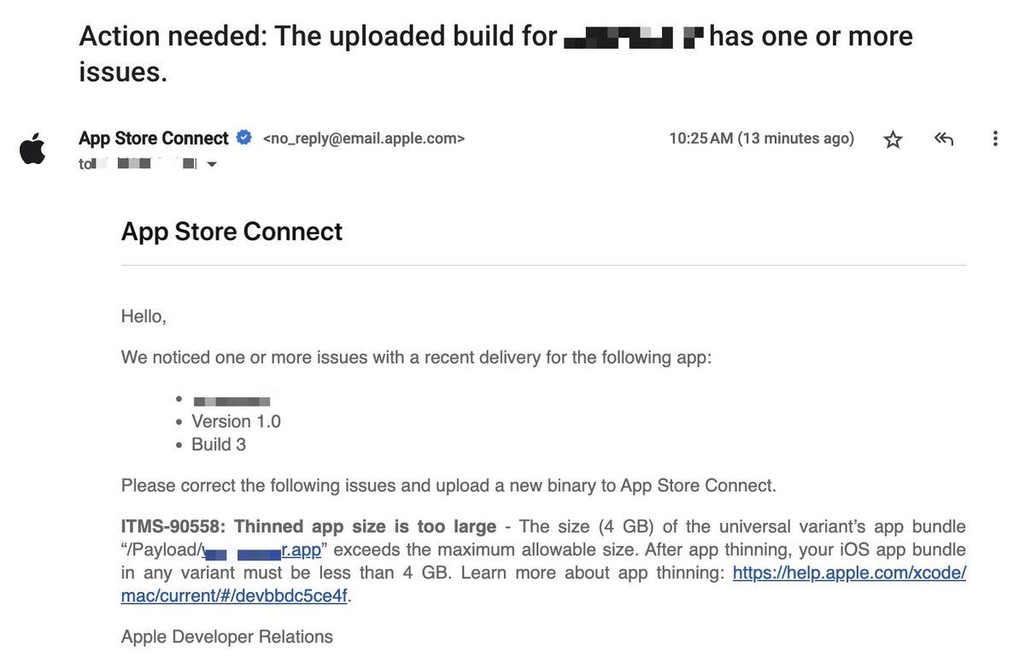Viewport: 1025px width, 669px height.
Task: Star this App Store Connect email
Action: pos(893,139)
